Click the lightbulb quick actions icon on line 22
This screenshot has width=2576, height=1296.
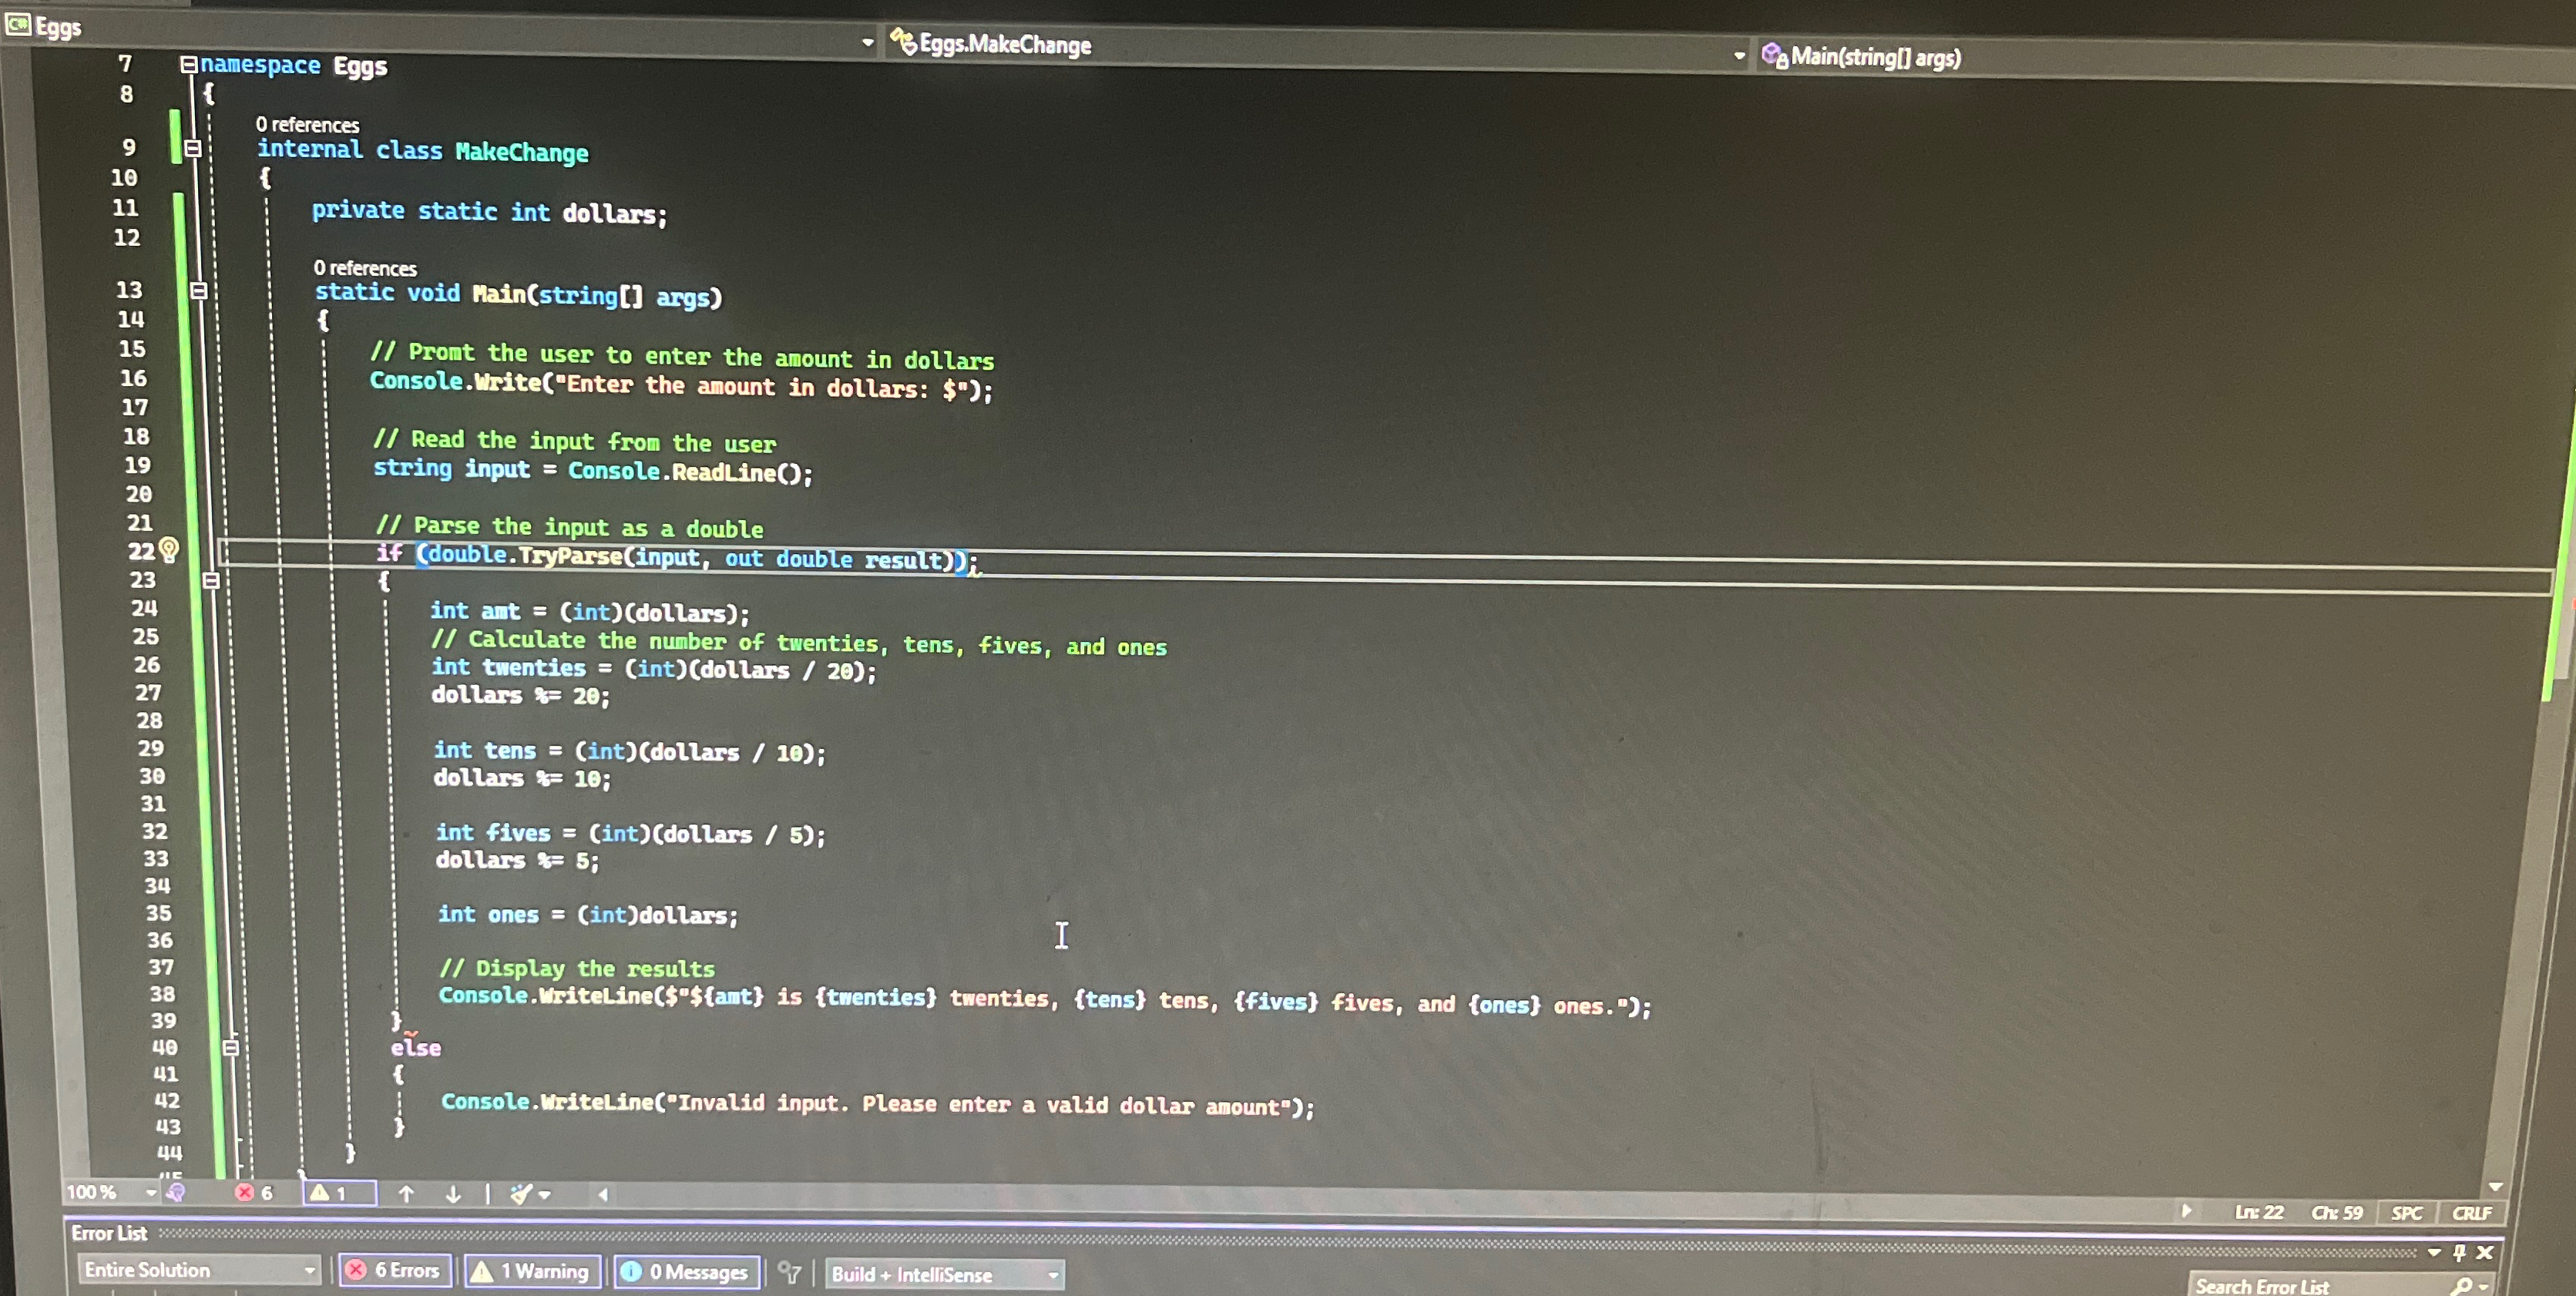(169, 549)
